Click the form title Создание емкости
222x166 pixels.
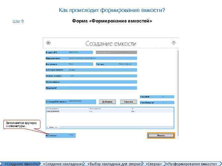111,44
